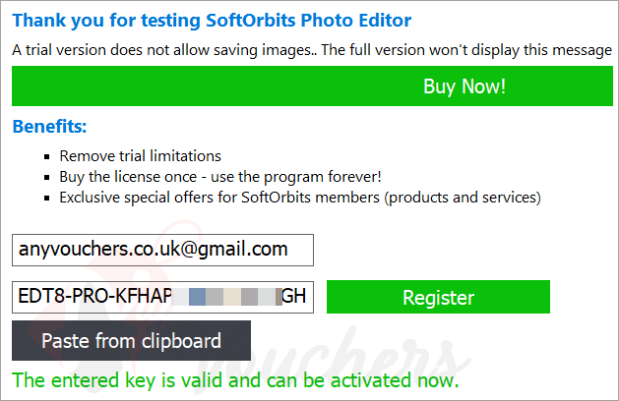Click the trial version notice text
This screenshot has height=401, width=619.
pos(312,49)
